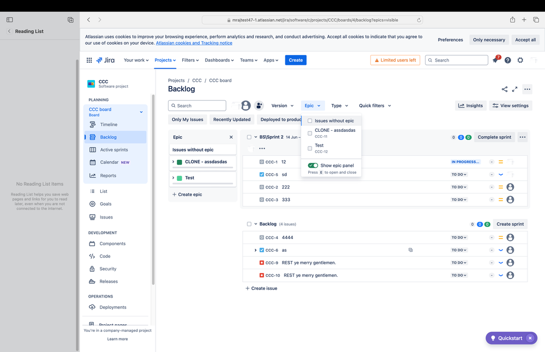Image resolution: width=545 pixels, height=352 pixels.
Task: Open the Backlog more actions ellipsis
Action: [x=528, y=89]
